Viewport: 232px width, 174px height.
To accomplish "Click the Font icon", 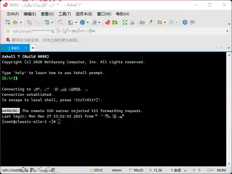I will [x=94, y=22].
